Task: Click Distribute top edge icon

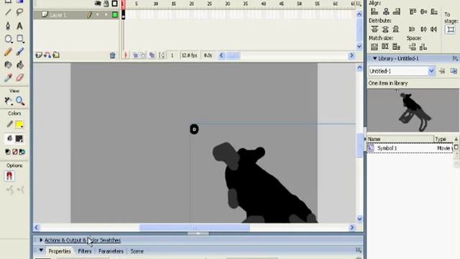Action: coord(374,29)
